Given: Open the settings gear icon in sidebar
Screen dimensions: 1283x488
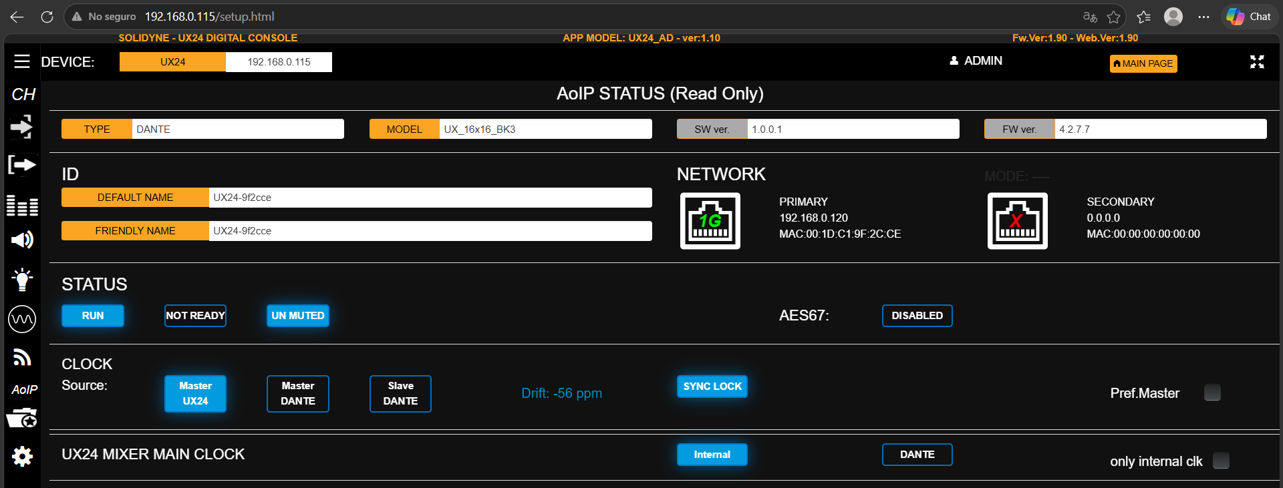Looking at the screenshot, I should click(22, 457).
